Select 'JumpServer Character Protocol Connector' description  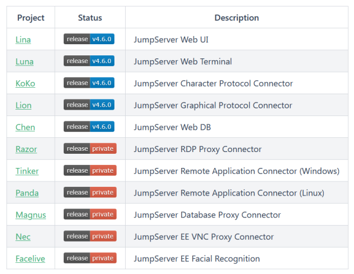point(214,84)
